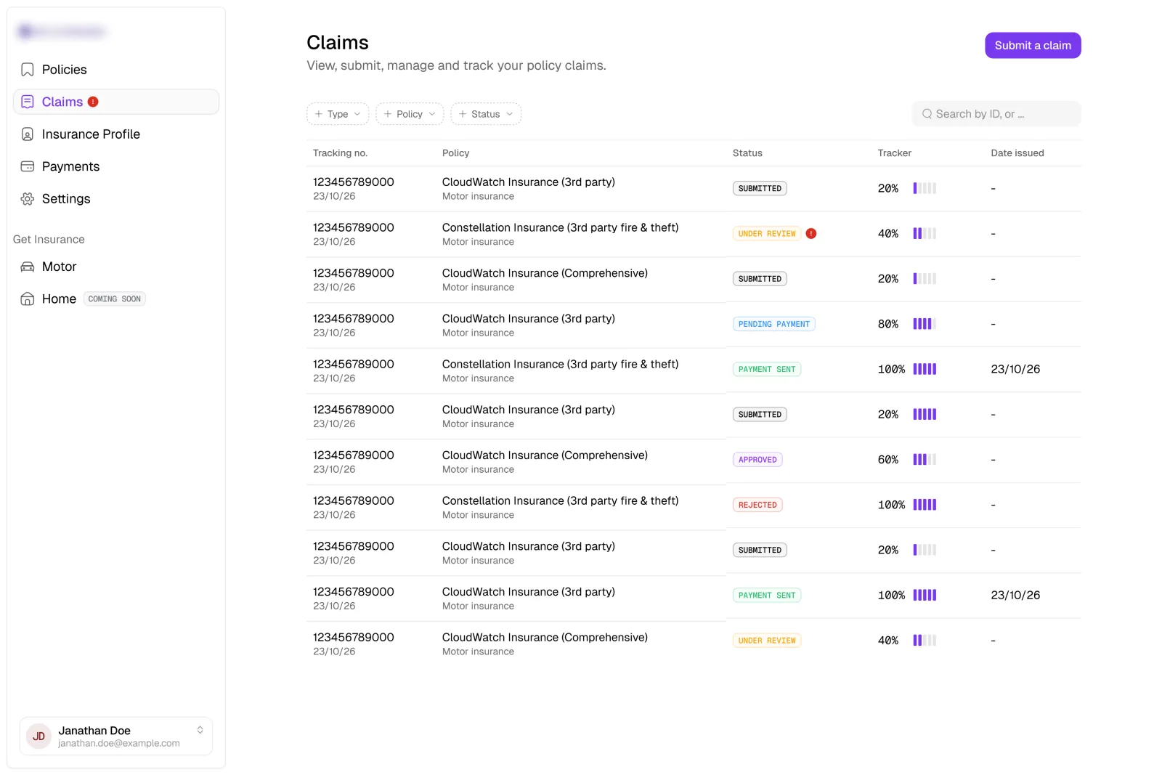Image resolution: width=1162 pixels, height=775 pixels.
Task: Open the Policy filter chevron
Action: pos(432,114)
